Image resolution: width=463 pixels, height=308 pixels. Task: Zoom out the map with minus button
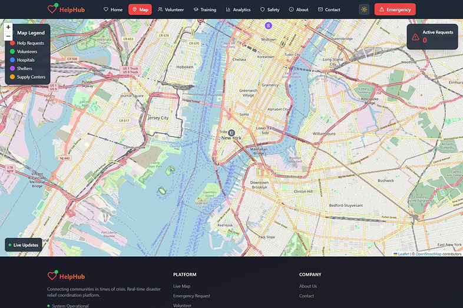8,36
